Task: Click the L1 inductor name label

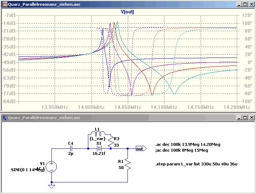Action: (x=97, y=129)
